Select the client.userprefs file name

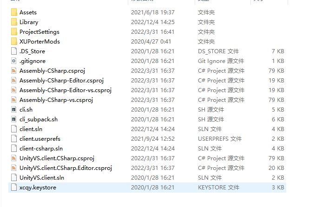click(40, 139)
